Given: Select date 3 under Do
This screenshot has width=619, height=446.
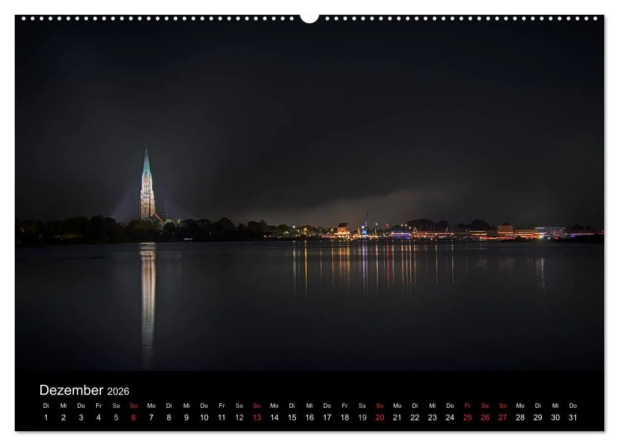Looking at the screenshot, I should coord(81,418).
